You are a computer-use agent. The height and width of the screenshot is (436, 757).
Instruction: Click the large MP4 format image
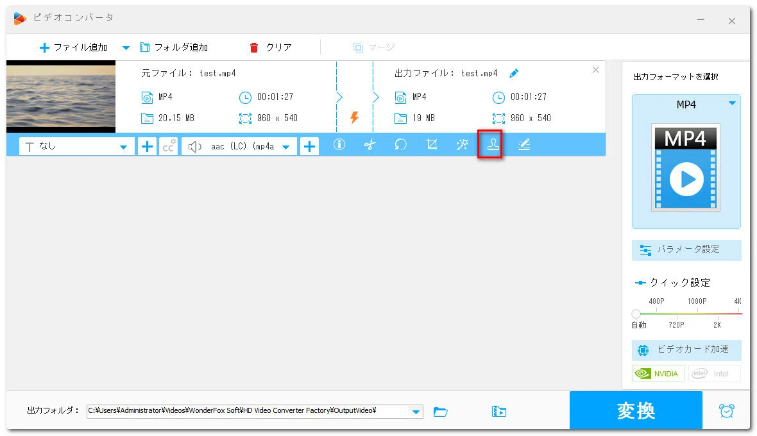pos(686,167)
